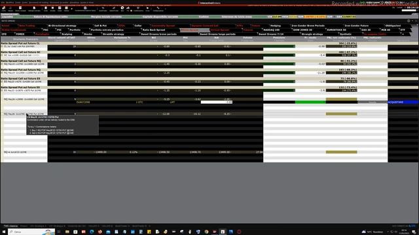Open the weather widget in system tray

pos(373,232)
